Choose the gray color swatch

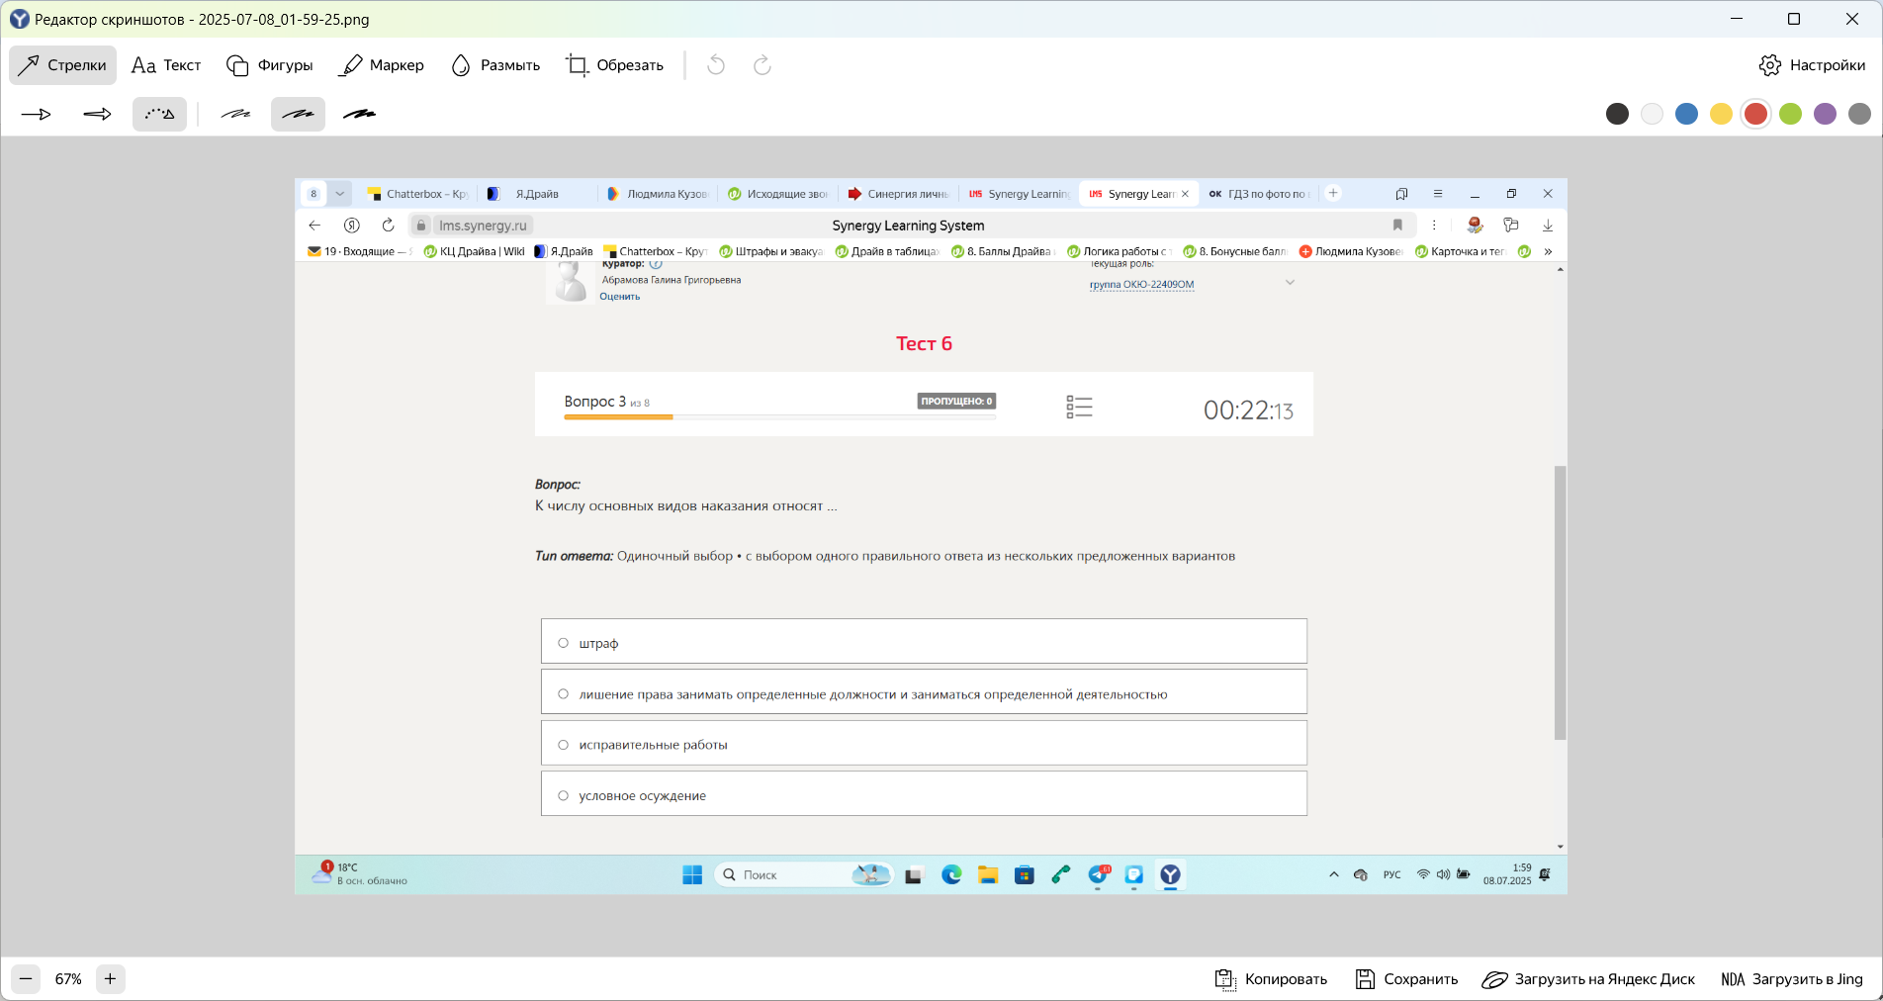[x=1859, y=114]
